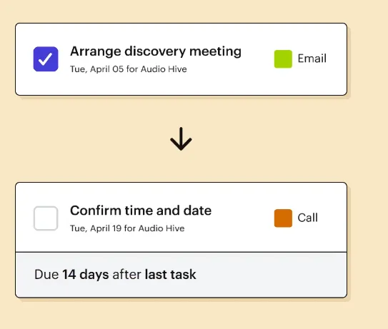The height and width of the screenshot is (329, 388).
Task: Select the Call task type label
Action: pyautogui.click(x=307, y=218)
